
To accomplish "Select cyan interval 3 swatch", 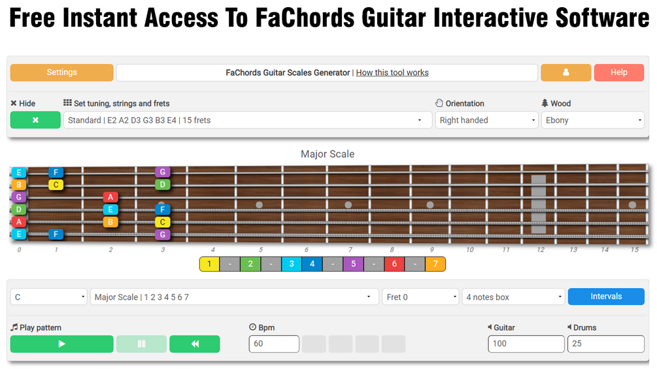I will 292,264.
